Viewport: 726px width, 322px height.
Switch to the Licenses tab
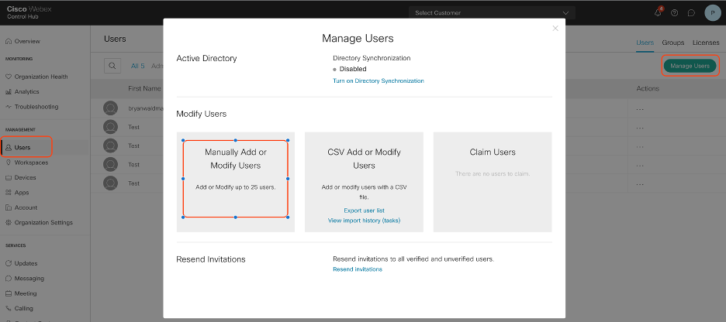[x=705, y=43]
